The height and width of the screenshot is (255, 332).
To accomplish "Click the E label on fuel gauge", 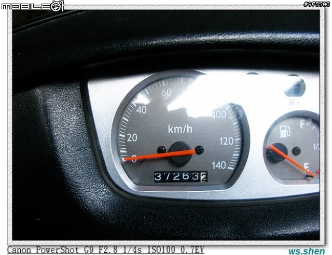I will pos(307,166).
